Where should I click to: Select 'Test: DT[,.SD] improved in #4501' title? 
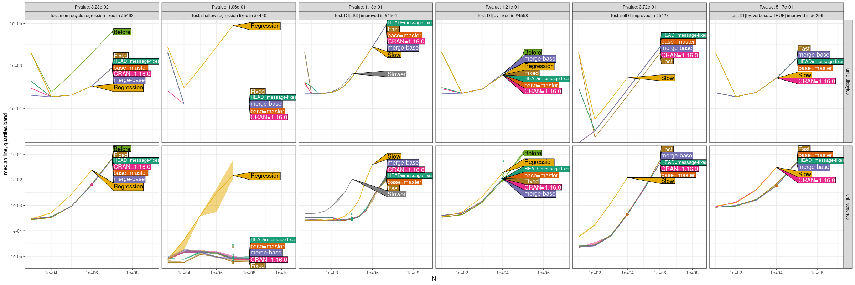click(x=366, y=16)
